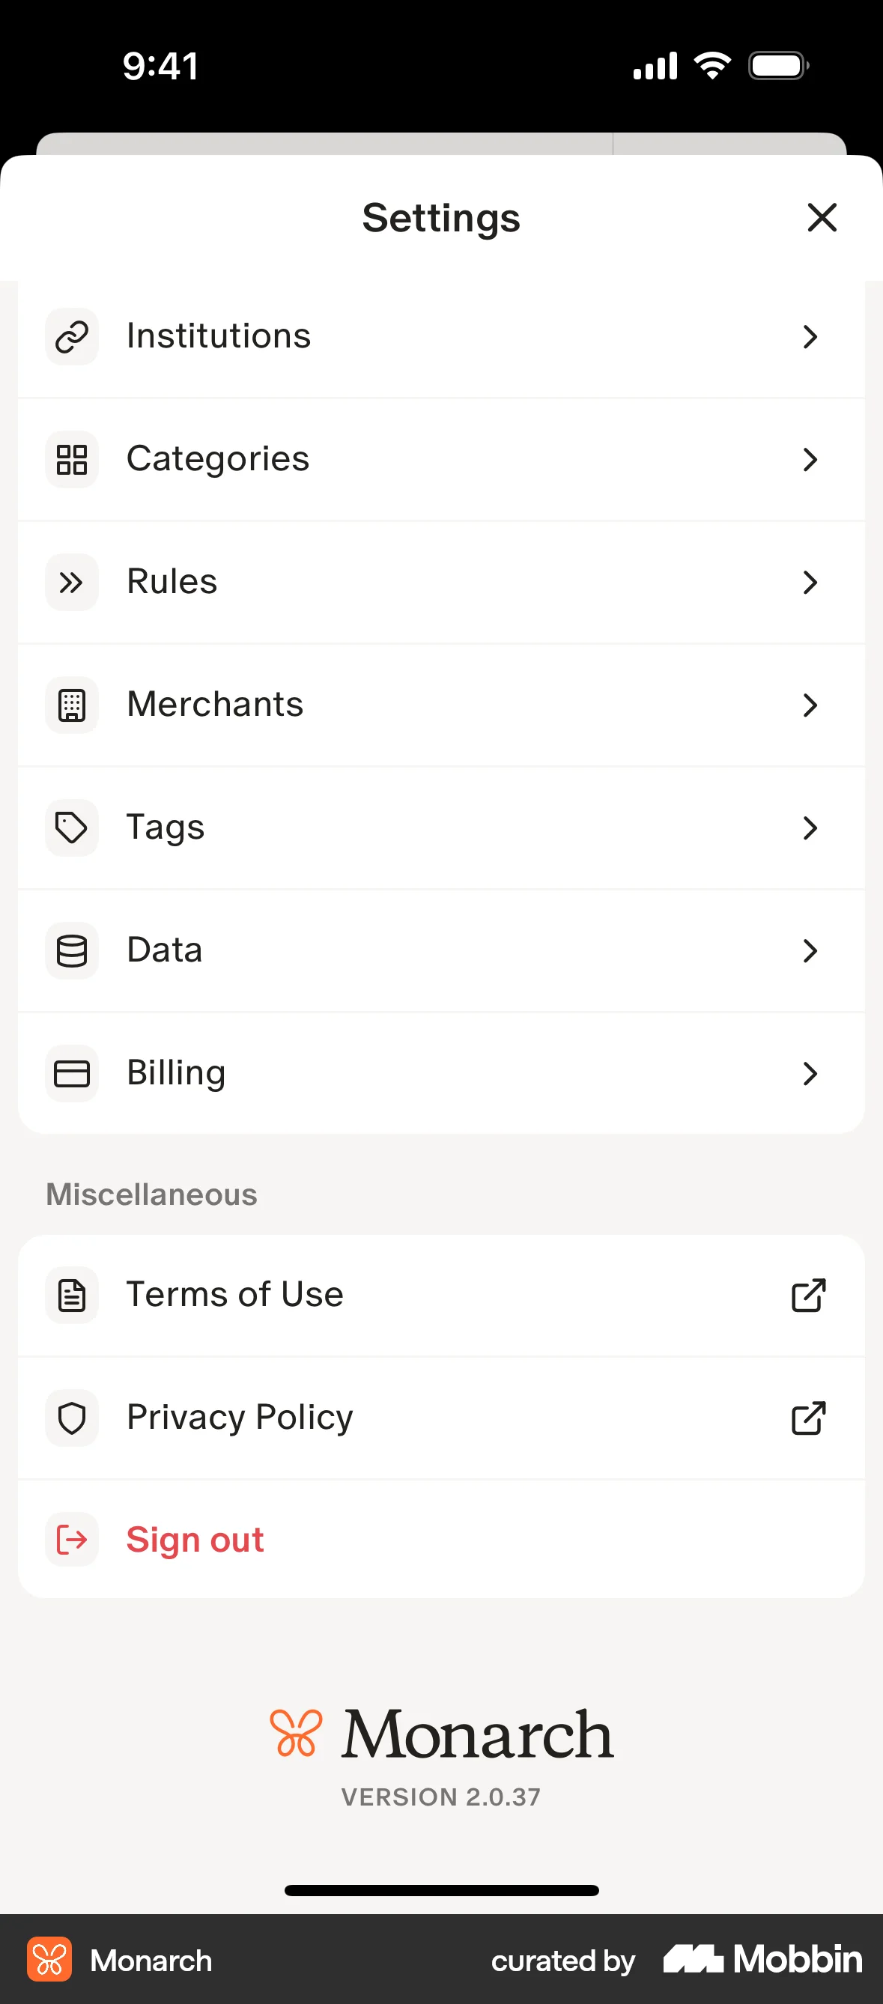Click the Tags label icon
The height and width of the screenshot is (2004, 883).
72,828
